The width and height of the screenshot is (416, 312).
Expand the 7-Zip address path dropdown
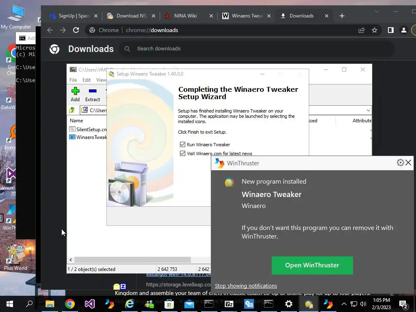coord(368,110)
